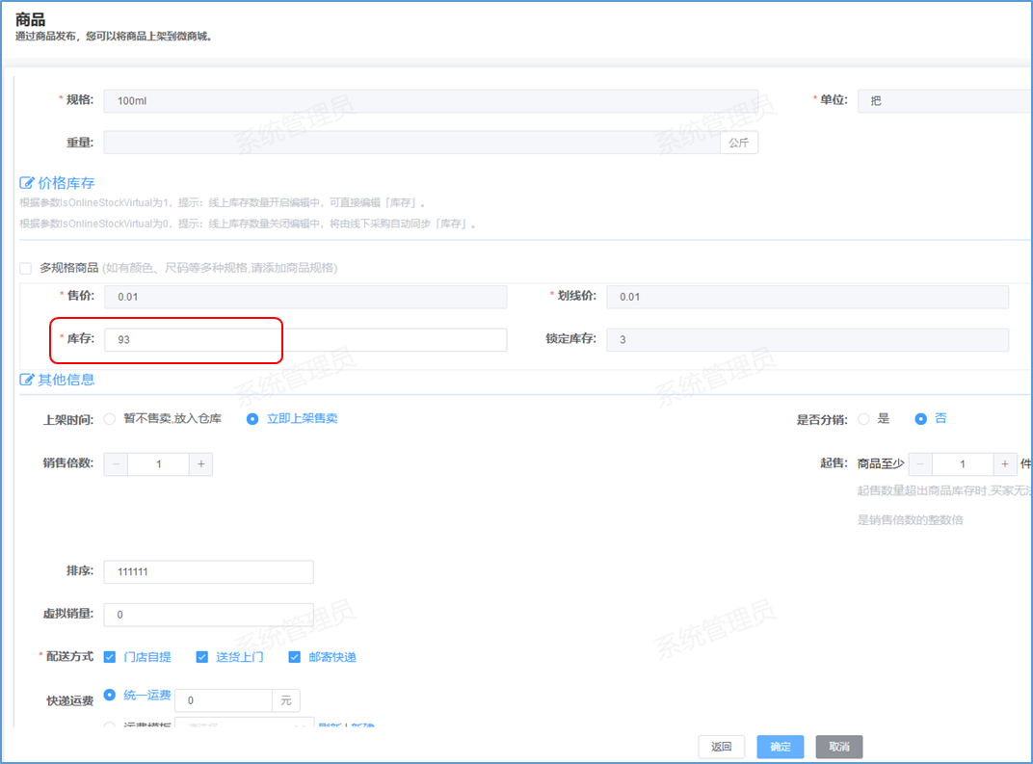Select the 立即上架售卖 radio option
Image resolution: width=1033 pixels, height=764 pixels.
click(252, 419)
